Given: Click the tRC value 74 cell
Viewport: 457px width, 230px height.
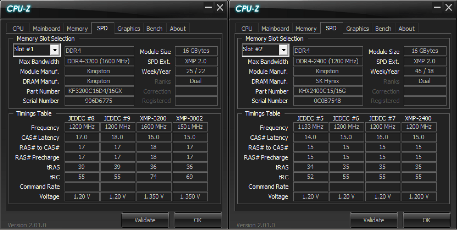Looking at the screenshot, I should pyautogui.click(x=154, y=177).
